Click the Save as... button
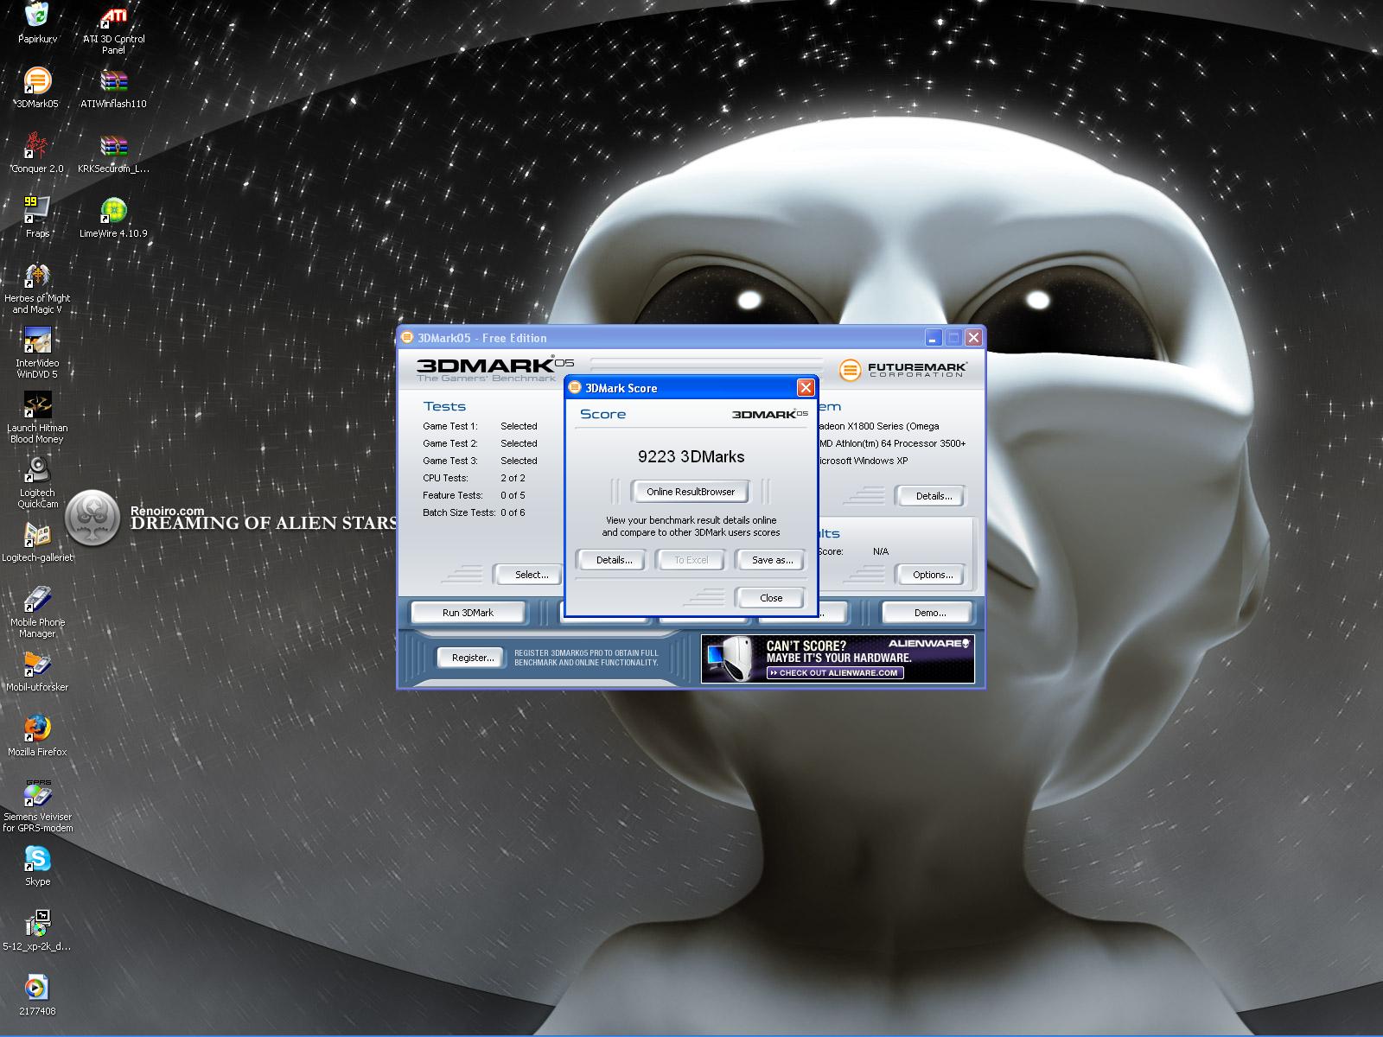 [x=772, y=560]
